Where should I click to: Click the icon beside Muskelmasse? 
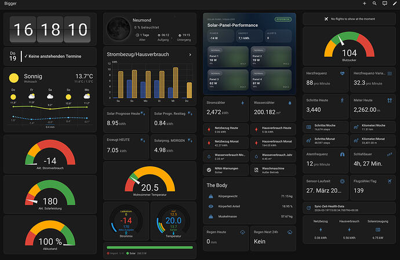(x=211, y=217)
